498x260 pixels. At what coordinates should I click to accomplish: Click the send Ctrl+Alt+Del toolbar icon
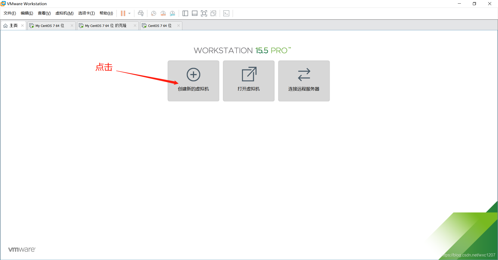(141, 13)
